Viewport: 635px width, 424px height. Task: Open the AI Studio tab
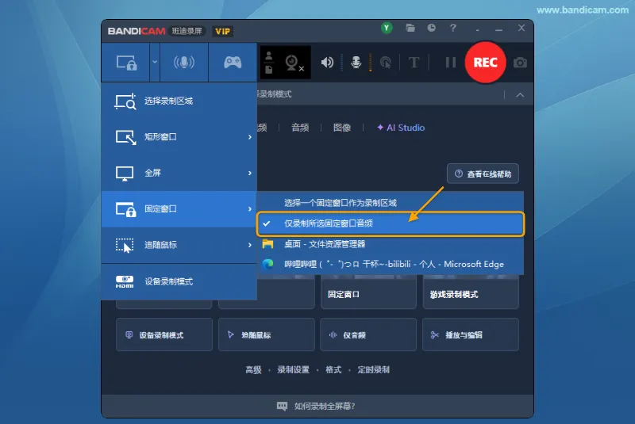click(x=401, y=128)
